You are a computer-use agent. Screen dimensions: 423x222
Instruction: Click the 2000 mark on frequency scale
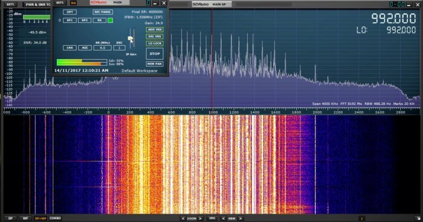coord(317,112)
